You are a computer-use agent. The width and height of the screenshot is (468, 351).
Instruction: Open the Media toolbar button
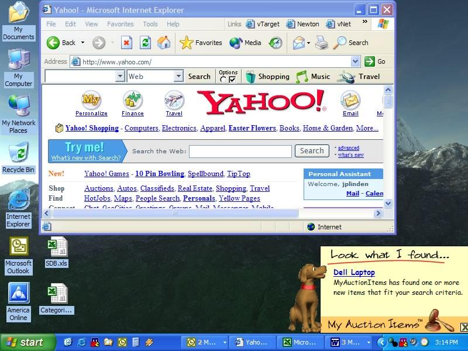coord(245,43)
